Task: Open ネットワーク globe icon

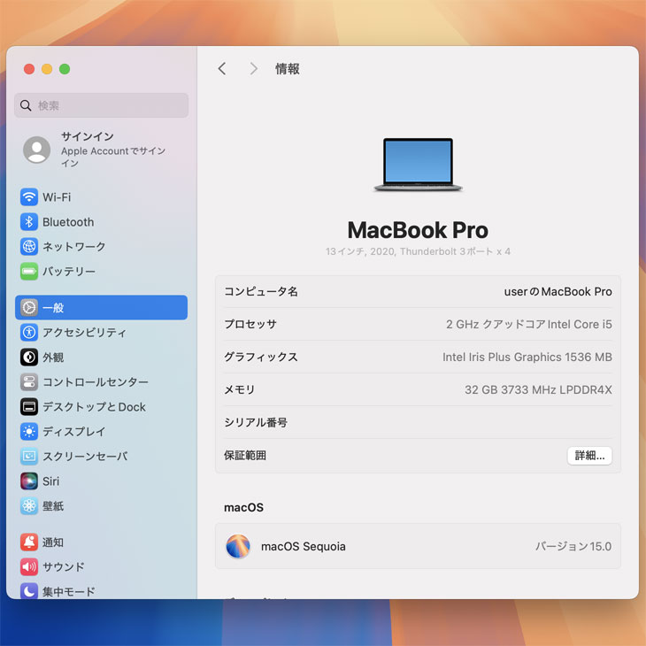Action: [29, 246]
